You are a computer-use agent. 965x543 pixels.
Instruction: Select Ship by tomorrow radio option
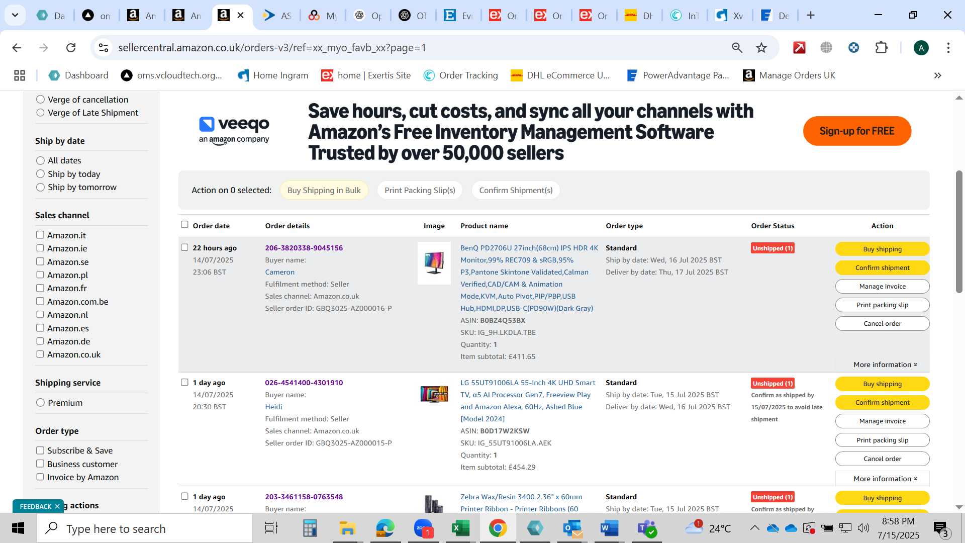[x=40, y=187]
